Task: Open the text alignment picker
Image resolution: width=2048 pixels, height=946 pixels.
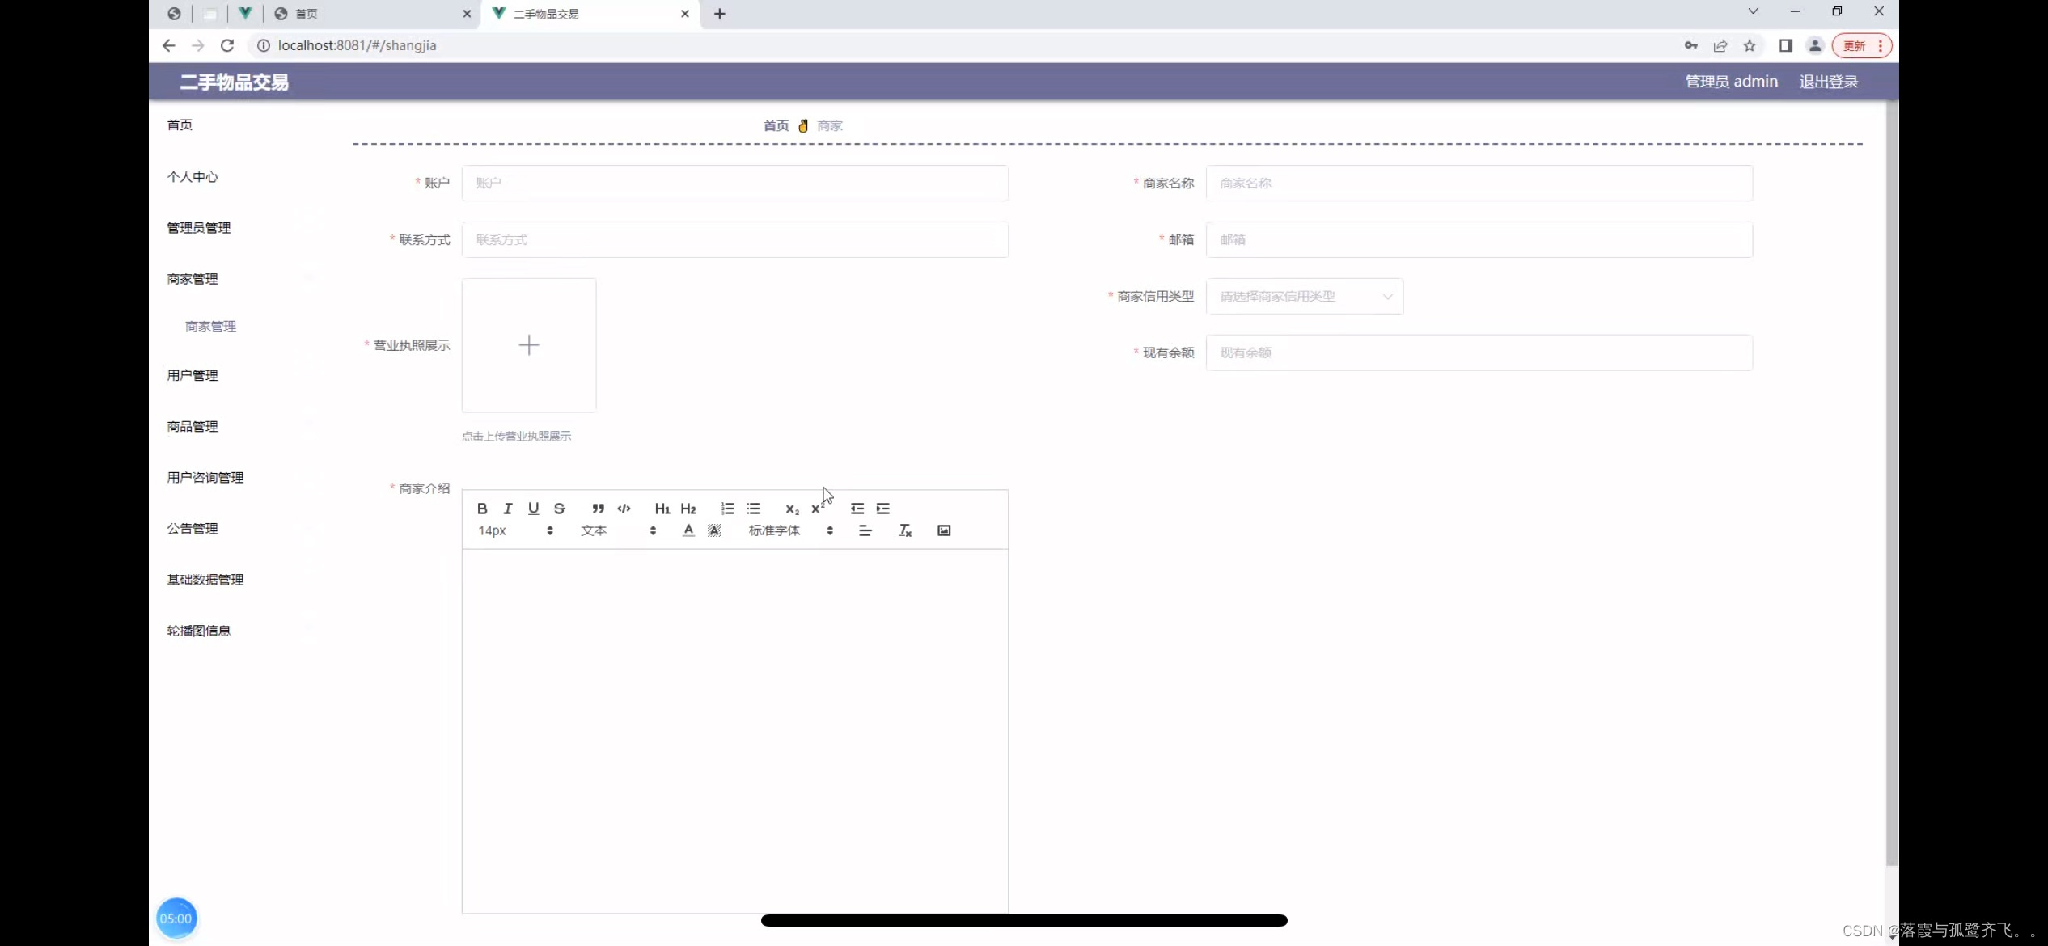Action: [865, 530]
